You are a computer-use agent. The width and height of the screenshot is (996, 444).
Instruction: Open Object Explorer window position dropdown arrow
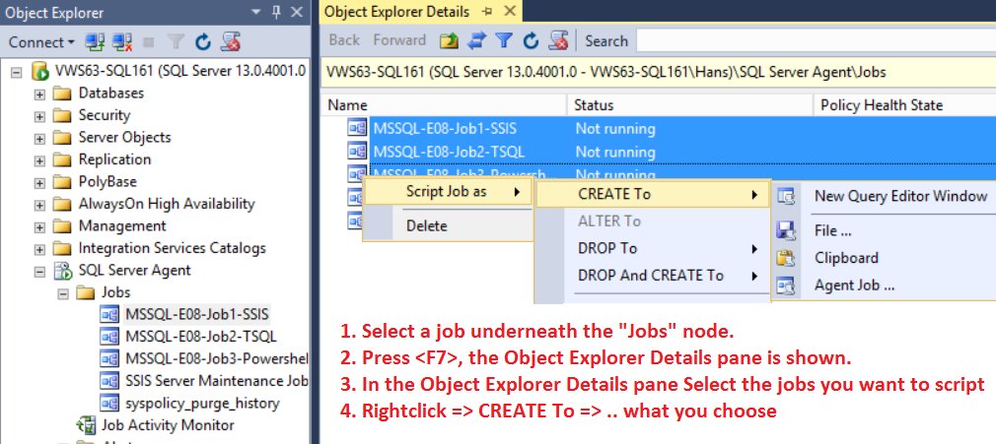point(256,12)
